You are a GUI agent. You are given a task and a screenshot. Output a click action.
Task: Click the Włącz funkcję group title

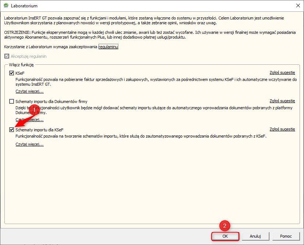point(21,65)
